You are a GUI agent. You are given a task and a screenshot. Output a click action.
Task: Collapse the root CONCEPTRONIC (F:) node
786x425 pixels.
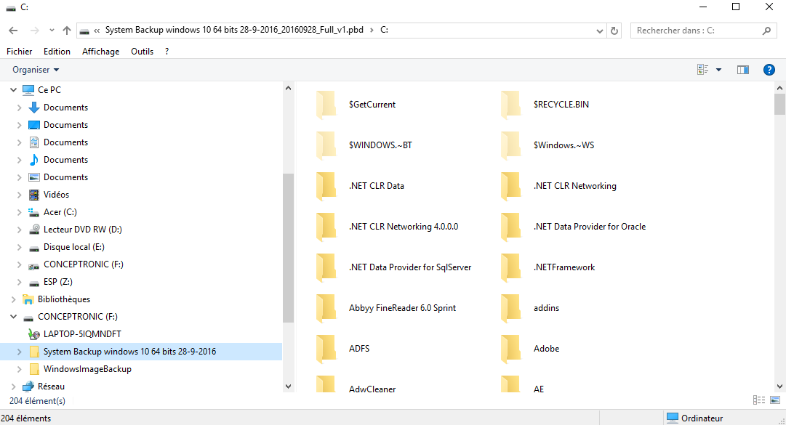tap(14, 316)
